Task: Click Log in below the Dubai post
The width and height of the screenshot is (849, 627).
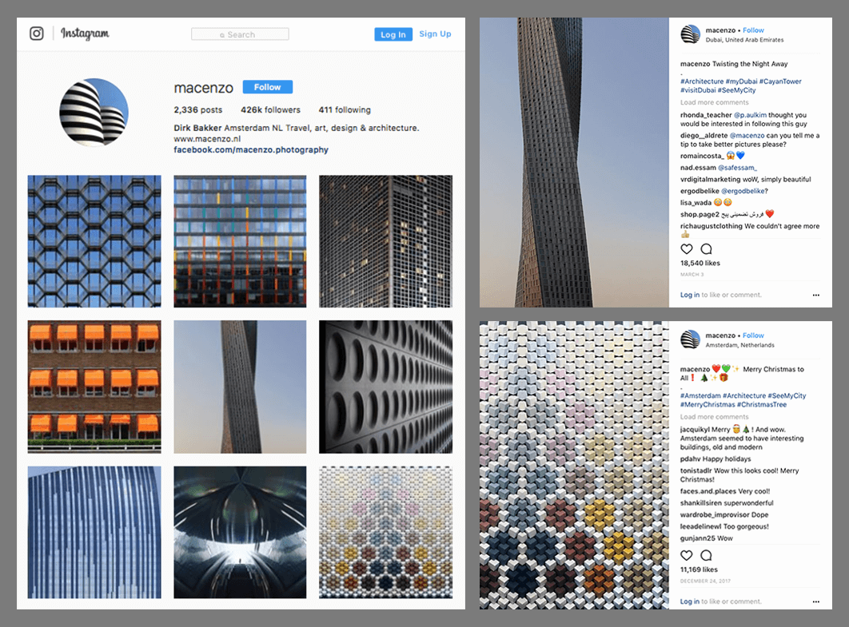Action: tap(690, 295)
